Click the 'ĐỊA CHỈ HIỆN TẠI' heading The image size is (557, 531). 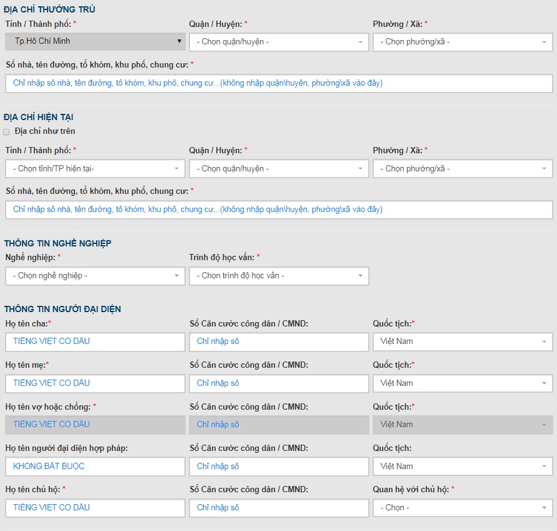coord(38,117)
